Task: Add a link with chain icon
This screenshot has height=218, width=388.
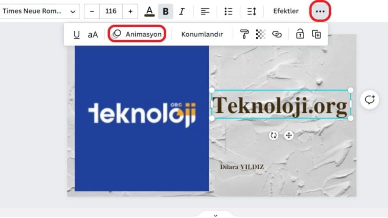Action: (x=277, y=34)
